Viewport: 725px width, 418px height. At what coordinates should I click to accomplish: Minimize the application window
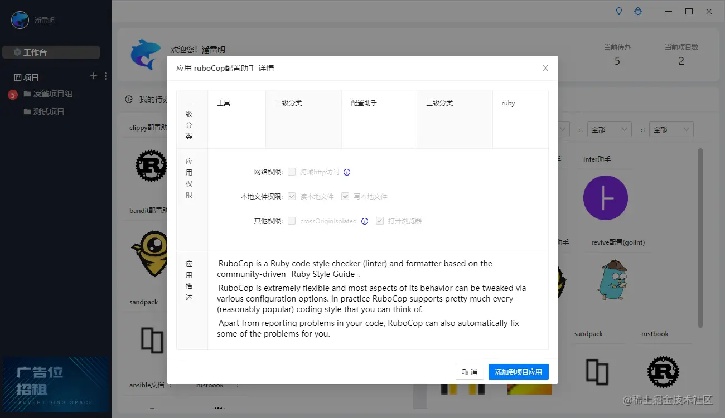pyautogui.click(x=668, y=11)
